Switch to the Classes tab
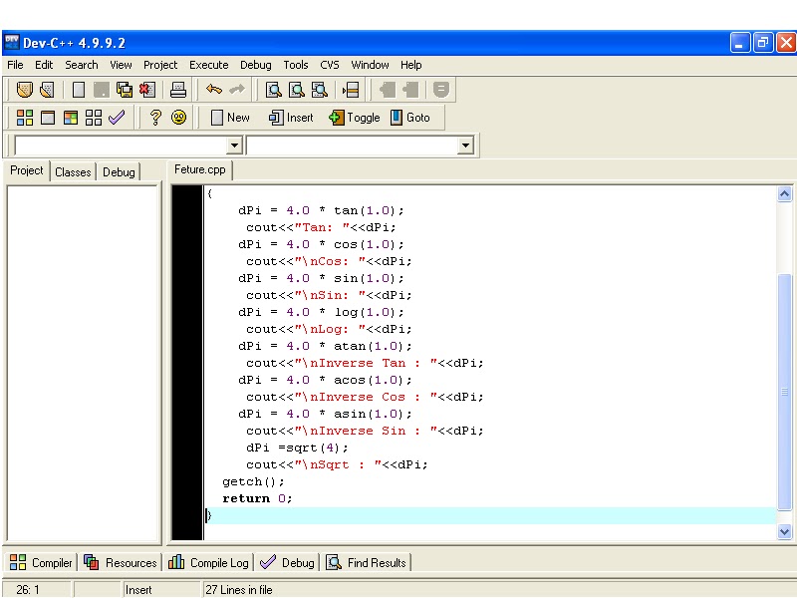Image resolution: width=797 pixels, height=598 pixels. (x=73, y=172)
